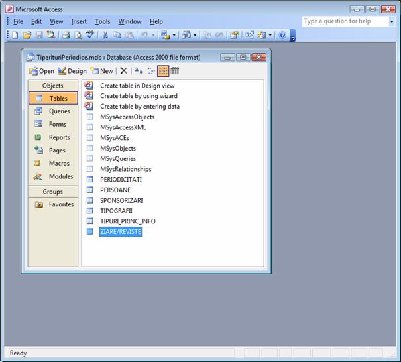Expand the OfficeLinks dropdown arrow

pyautogui.click(x=174, y=34)
